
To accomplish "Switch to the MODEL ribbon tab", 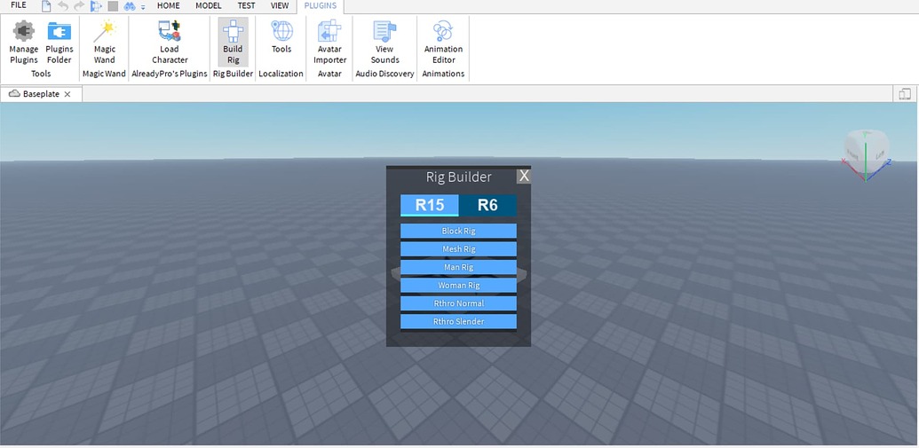I will coord(209,5).
